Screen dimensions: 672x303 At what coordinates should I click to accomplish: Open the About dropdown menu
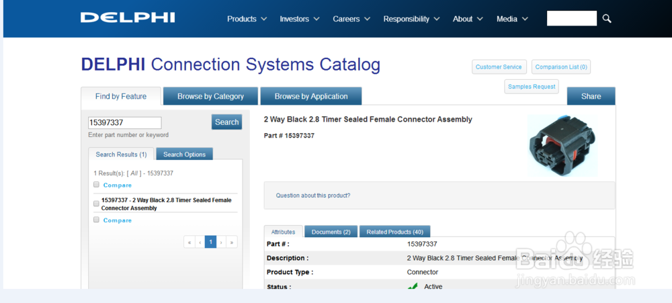coord(468,19)
